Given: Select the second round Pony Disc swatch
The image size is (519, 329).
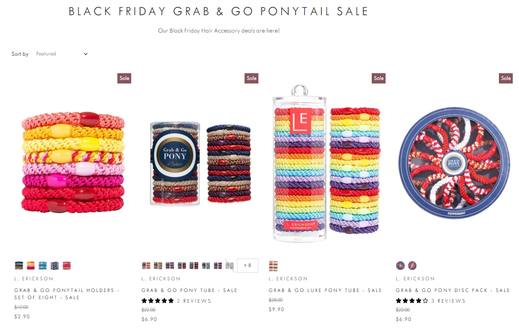Looking at the screenshot, I should [412, 266].
